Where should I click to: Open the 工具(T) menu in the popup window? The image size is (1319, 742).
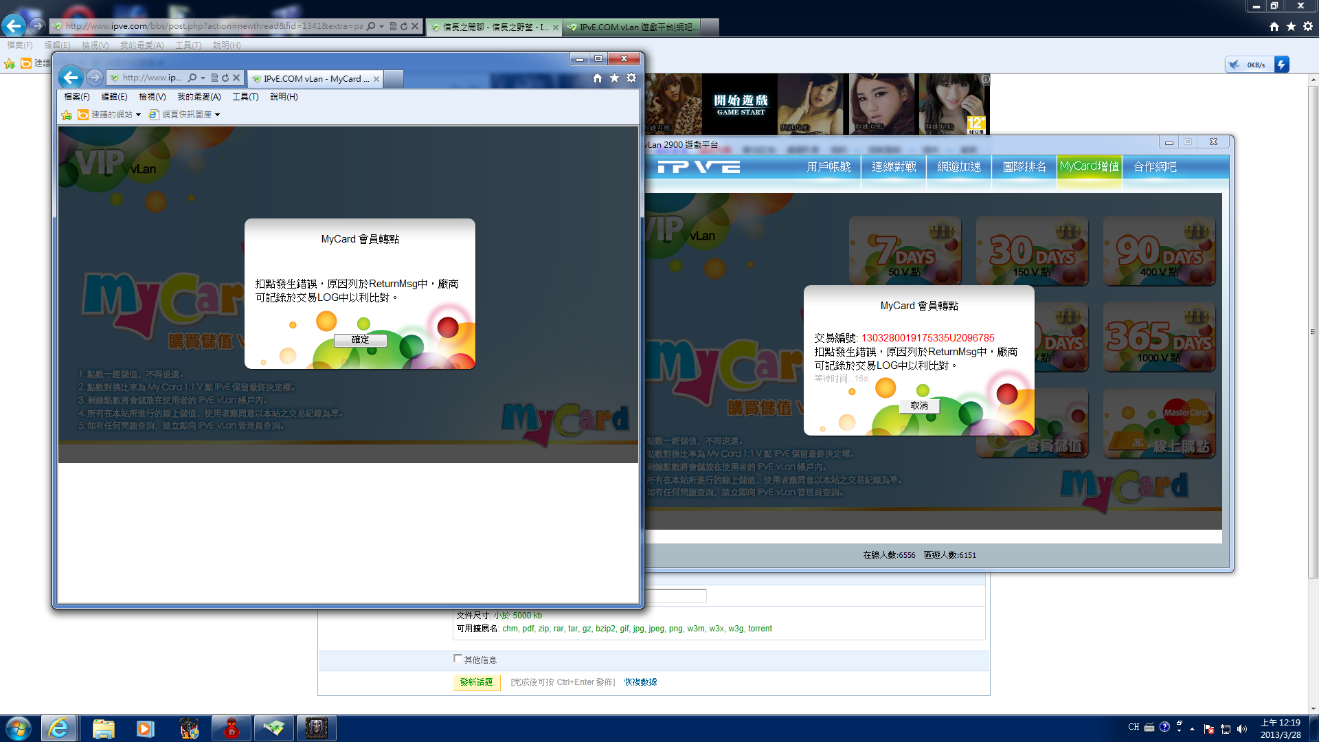245,97
